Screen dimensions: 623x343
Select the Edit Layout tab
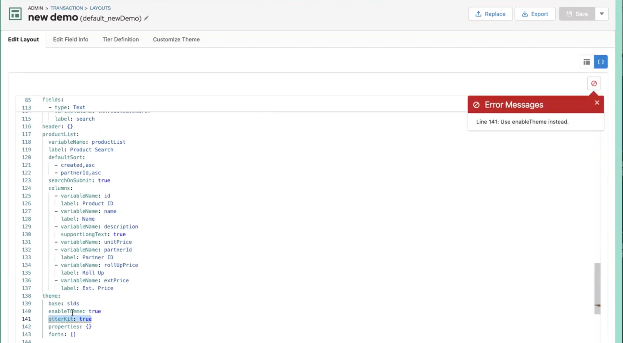(x=23, y=40)
